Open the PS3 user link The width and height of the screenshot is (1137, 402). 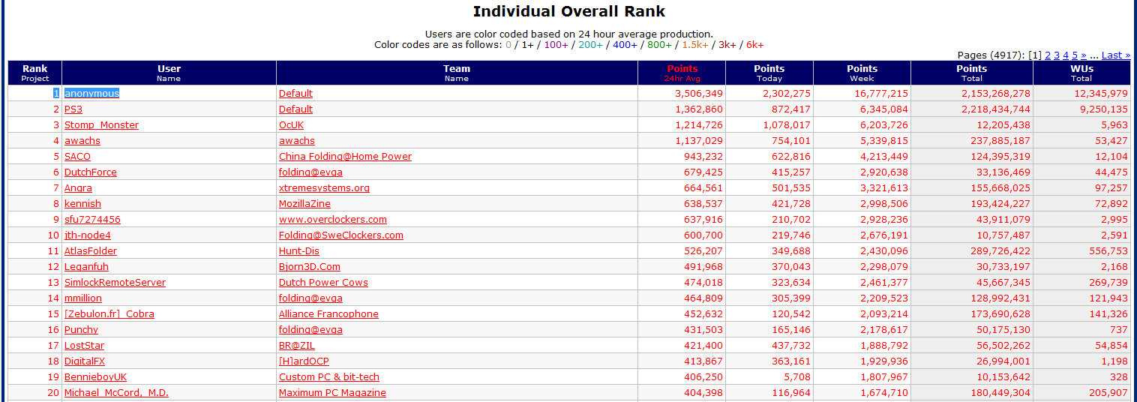73,109
